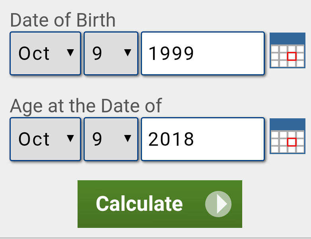The height and width of the screenshot is (239, 311).
Task: Expand the Date of Birth day dropdown
Action: pyautogui.click(x=111, y=53)
